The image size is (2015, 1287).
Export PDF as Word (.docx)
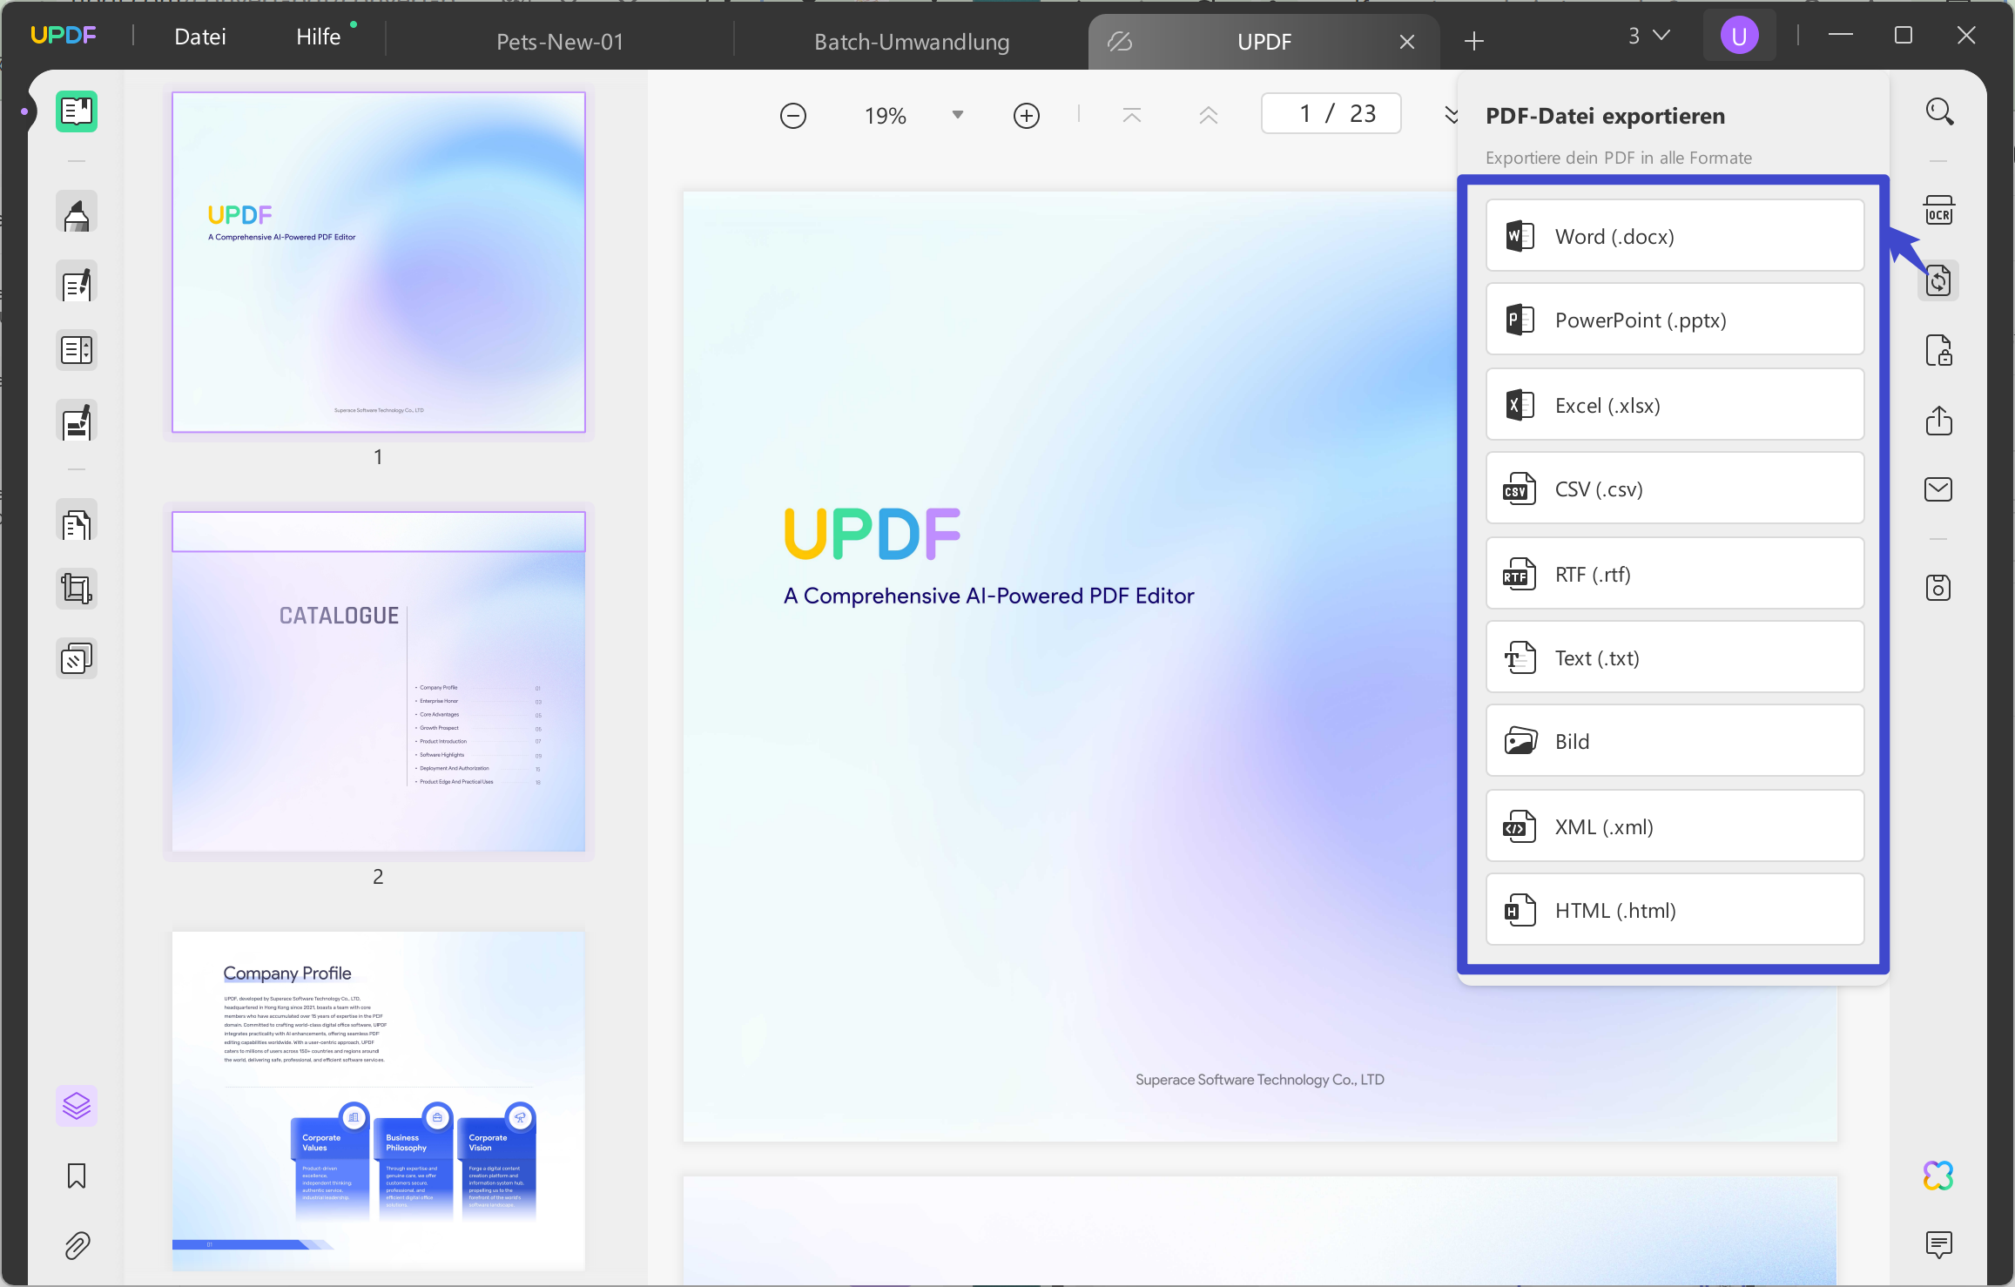click(1675, 236)
